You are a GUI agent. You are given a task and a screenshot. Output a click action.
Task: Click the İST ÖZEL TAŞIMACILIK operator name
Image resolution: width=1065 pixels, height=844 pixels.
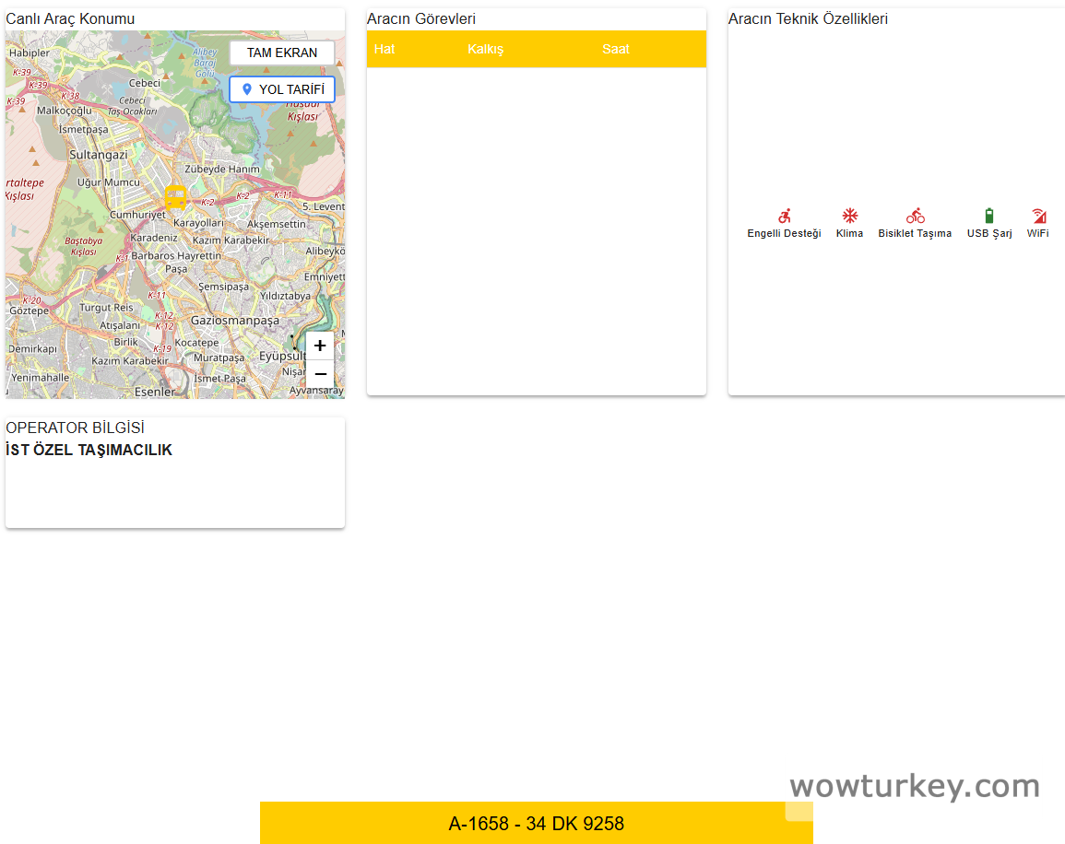pyautogui.click(x=89, y=451)
